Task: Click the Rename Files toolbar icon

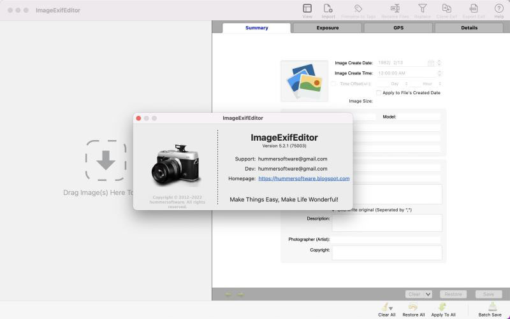Action: 395,8
